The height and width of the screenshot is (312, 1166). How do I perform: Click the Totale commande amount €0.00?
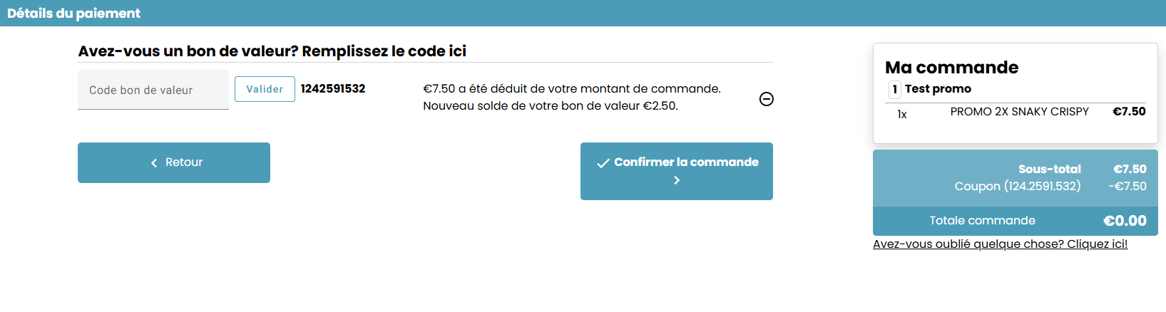click(1125, 221)
